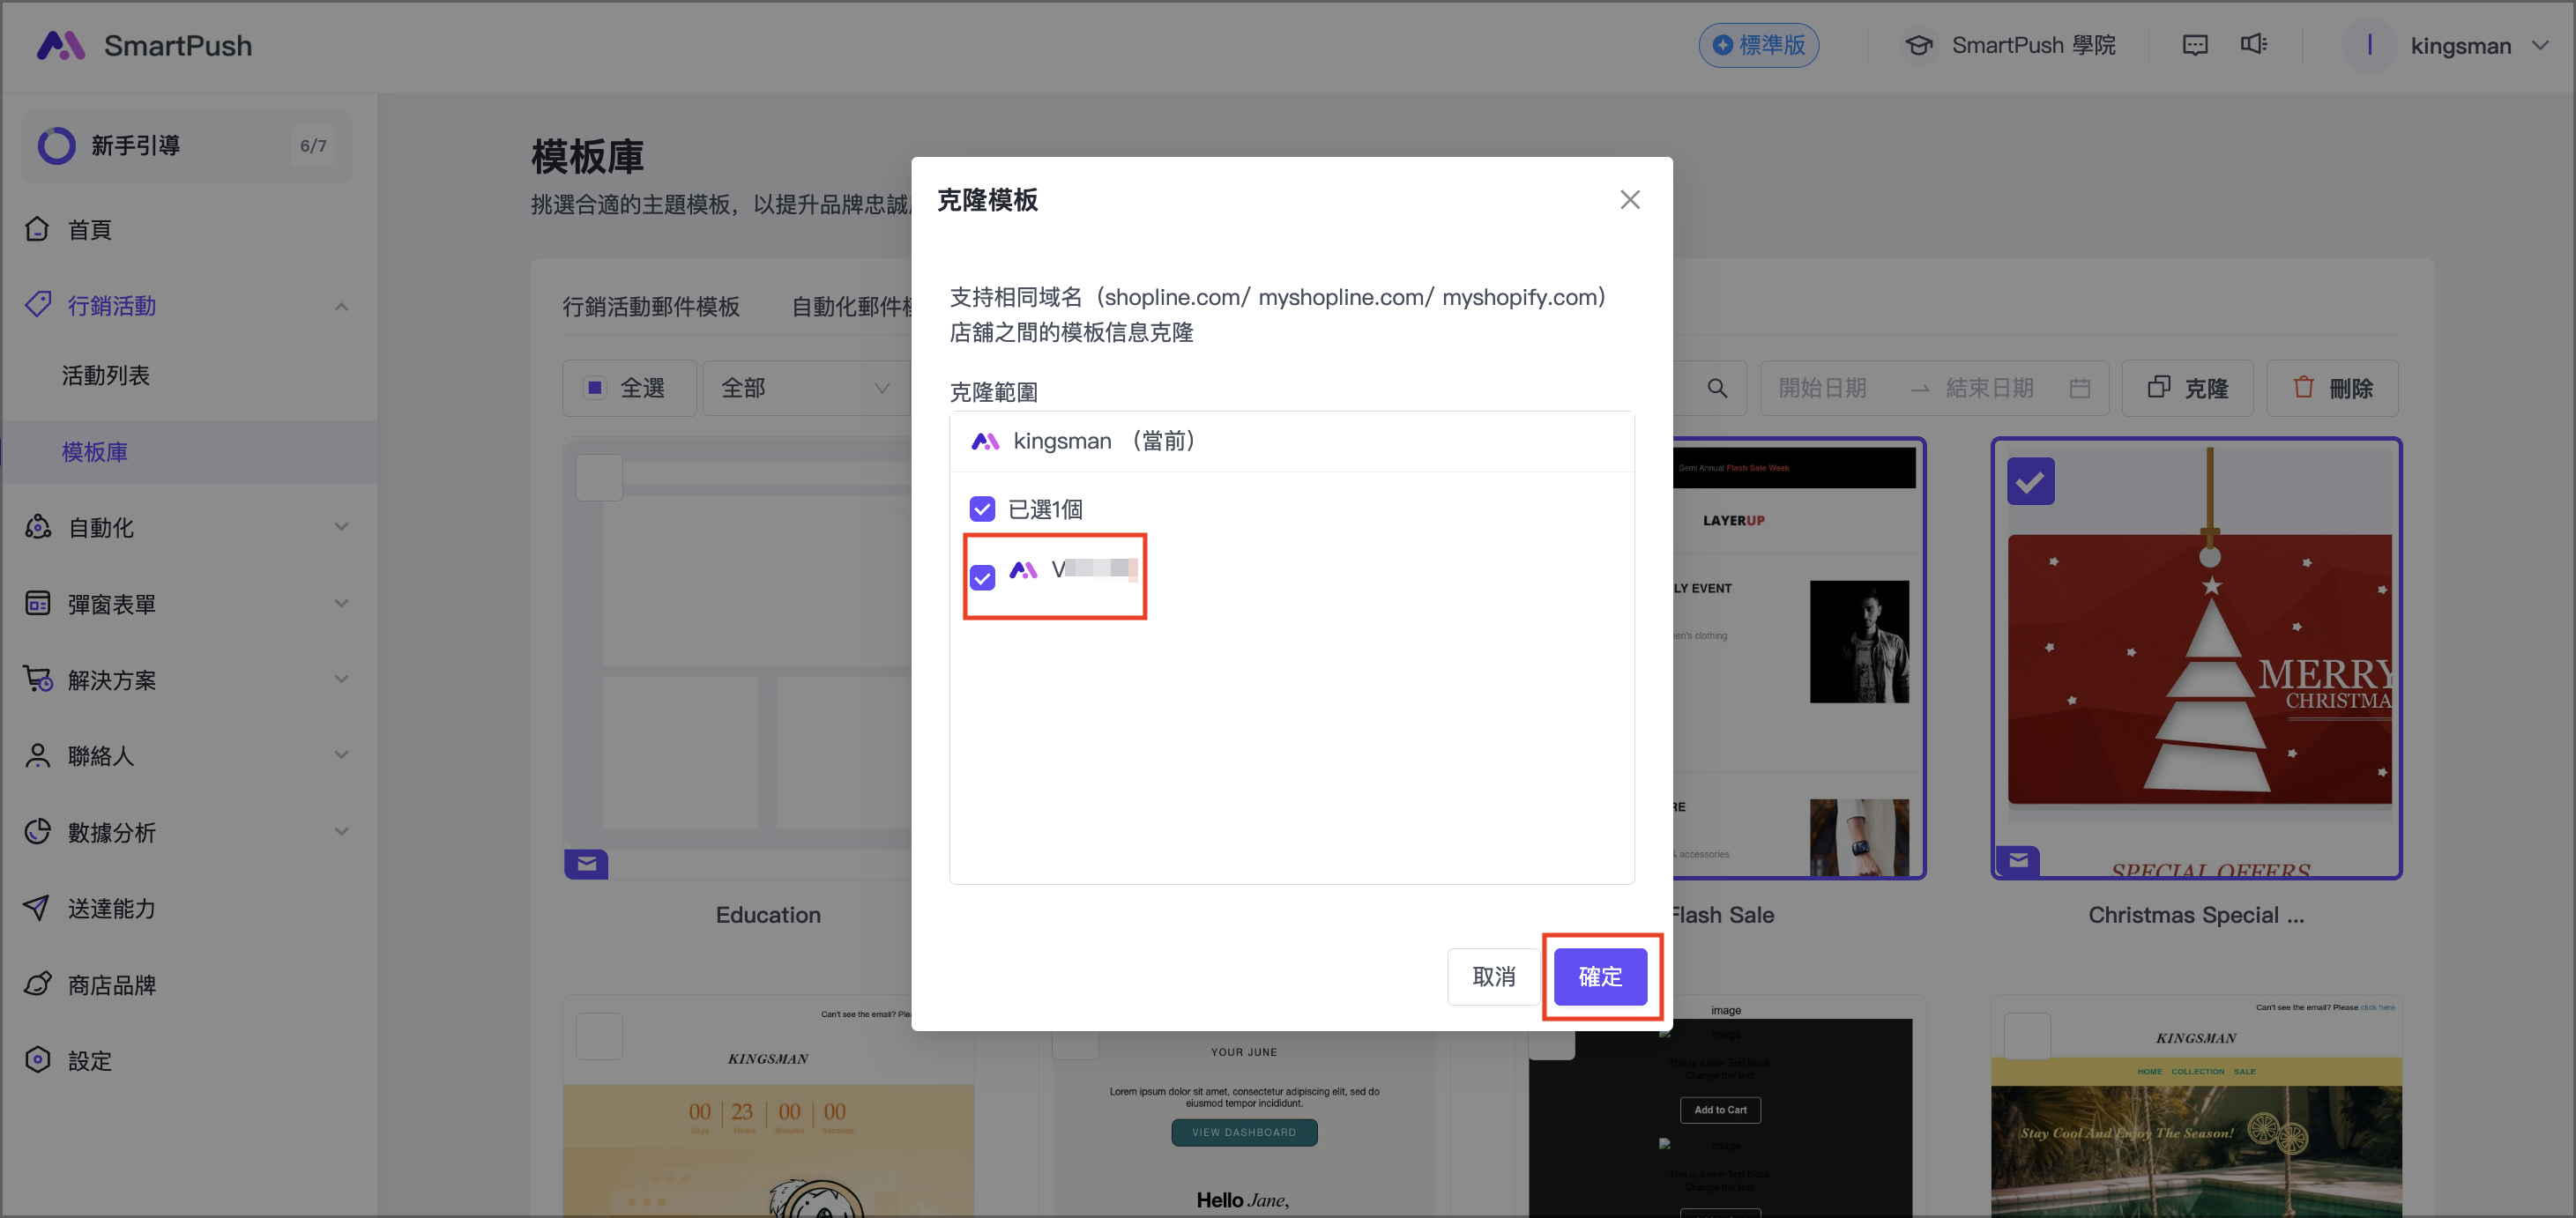The width and height of the screenshot is (2576, 1218).
Task: Click the kingsman (當前) store row
Action: point(1291,441)
